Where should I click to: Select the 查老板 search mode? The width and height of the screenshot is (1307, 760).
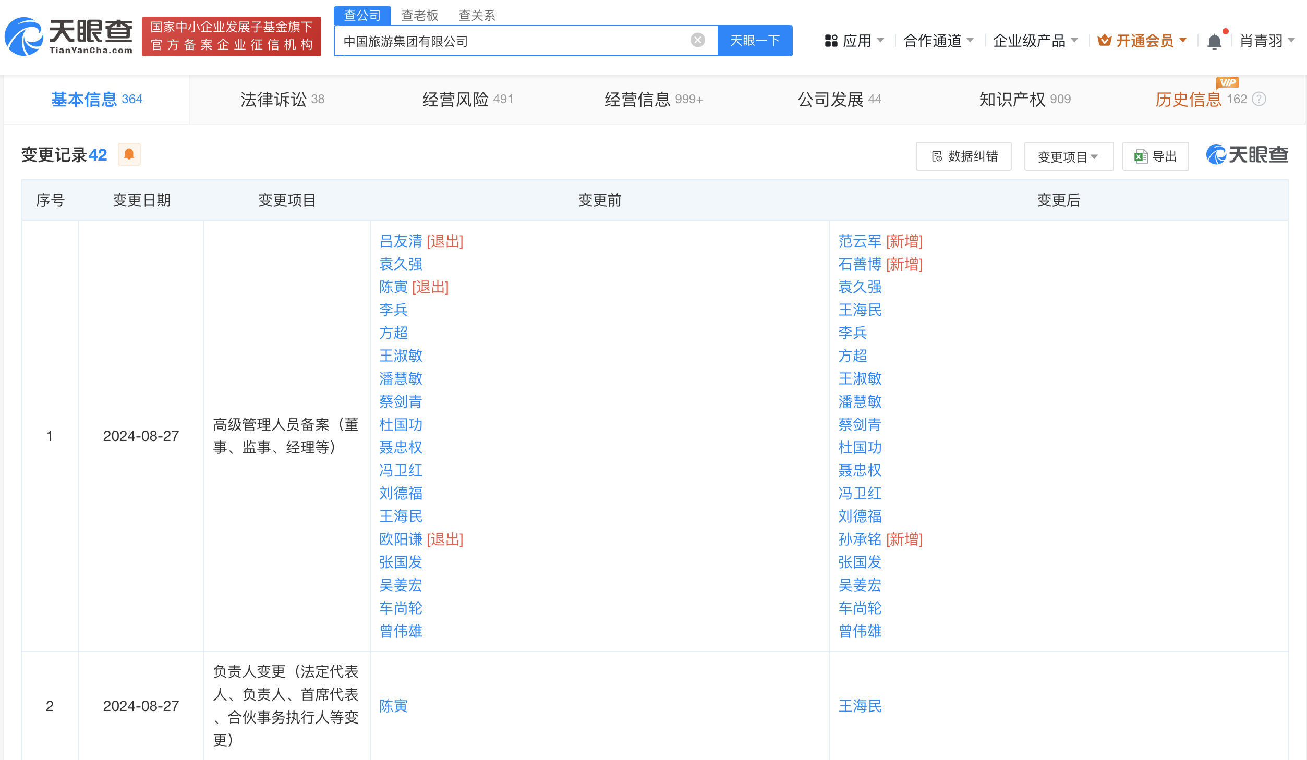click(x=419, y=15)
